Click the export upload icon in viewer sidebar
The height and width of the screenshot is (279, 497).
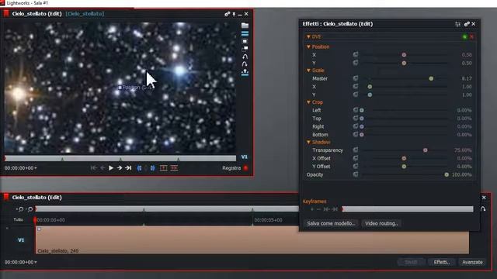[245, 73]
